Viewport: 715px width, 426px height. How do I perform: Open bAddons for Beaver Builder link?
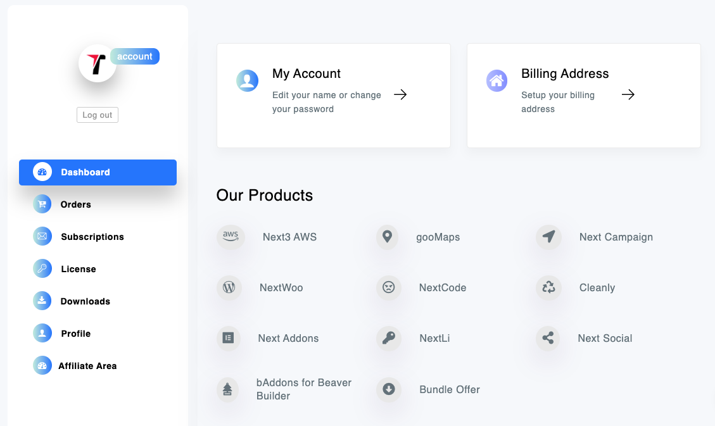pyautogui.click(x=304, y=389)
